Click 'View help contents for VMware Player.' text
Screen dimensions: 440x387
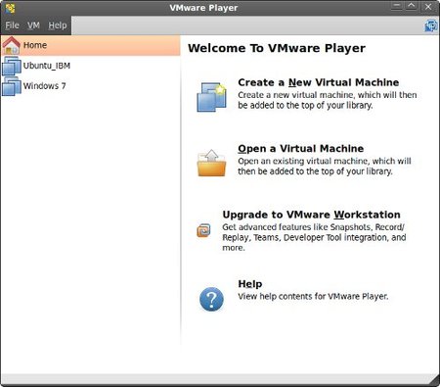313,297
